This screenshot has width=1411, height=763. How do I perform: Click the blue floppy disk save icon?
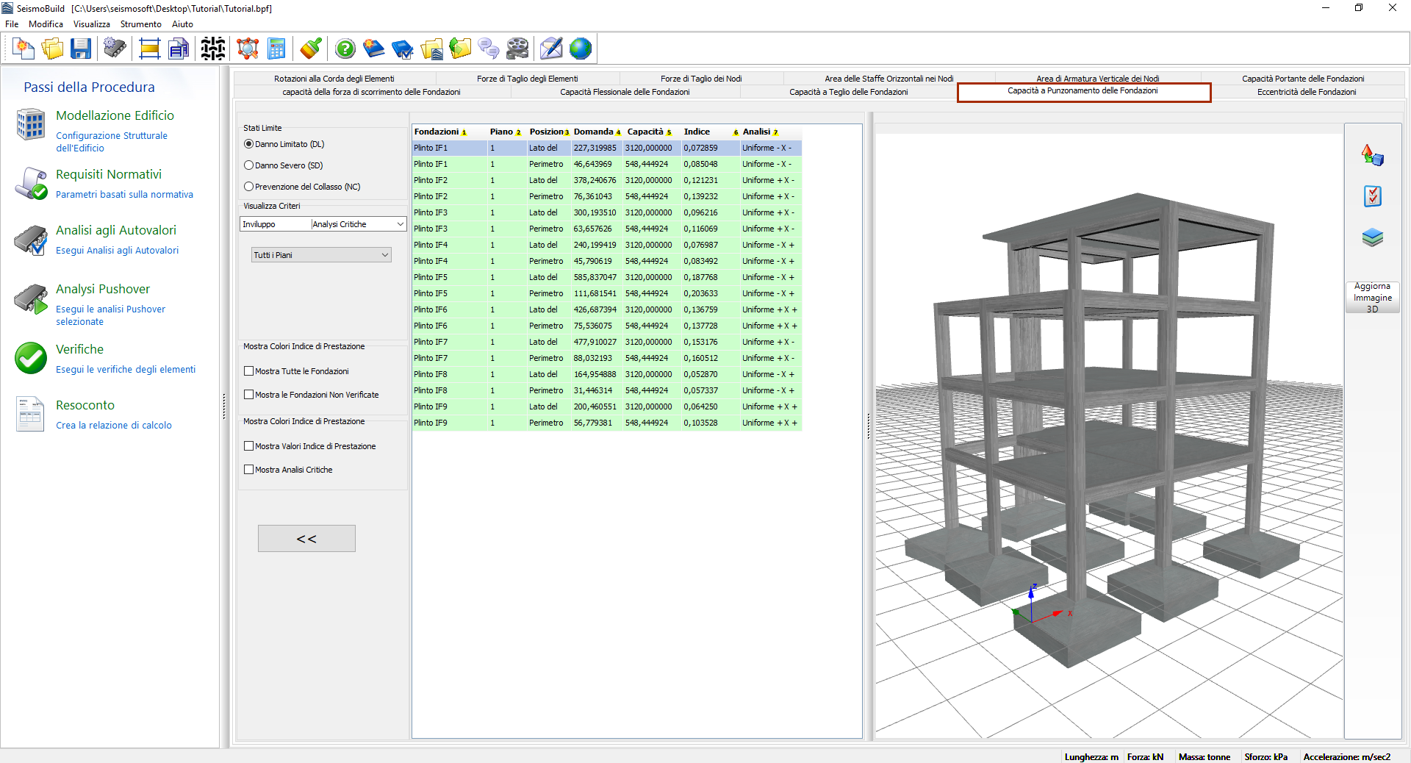point(81,49)
